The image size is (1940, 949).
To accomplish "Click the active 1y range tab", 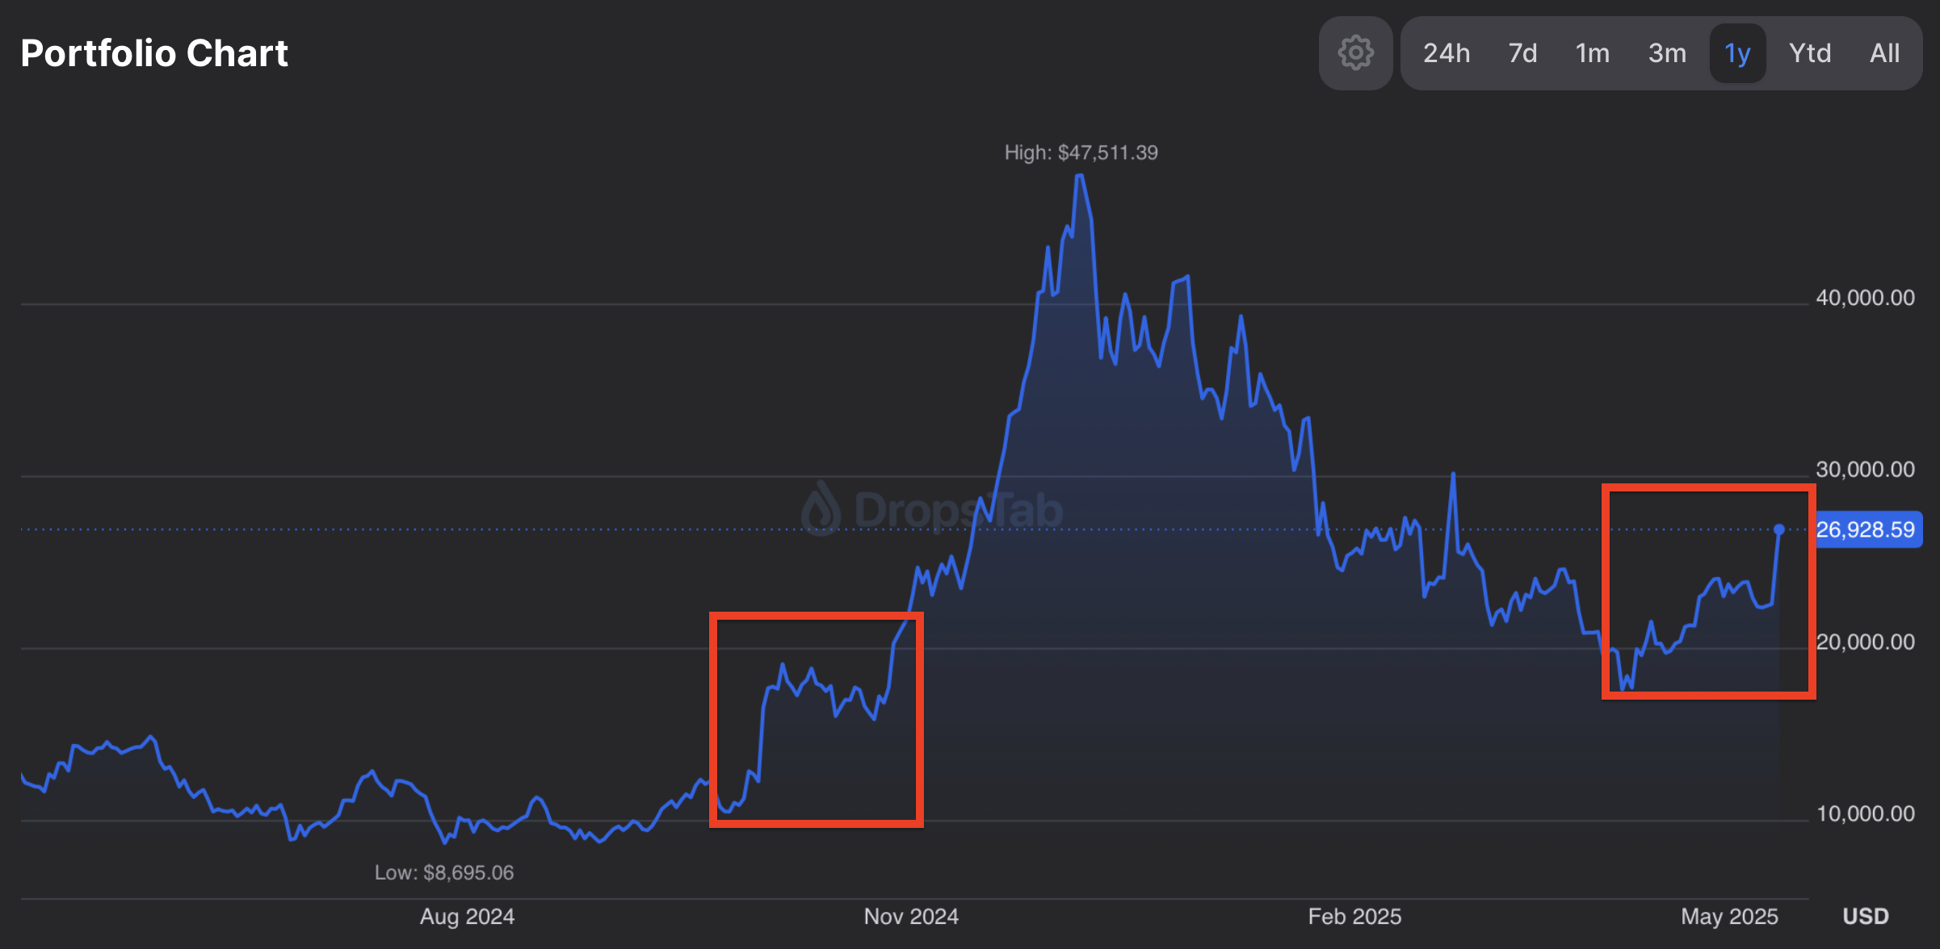I will [1737, 53].
